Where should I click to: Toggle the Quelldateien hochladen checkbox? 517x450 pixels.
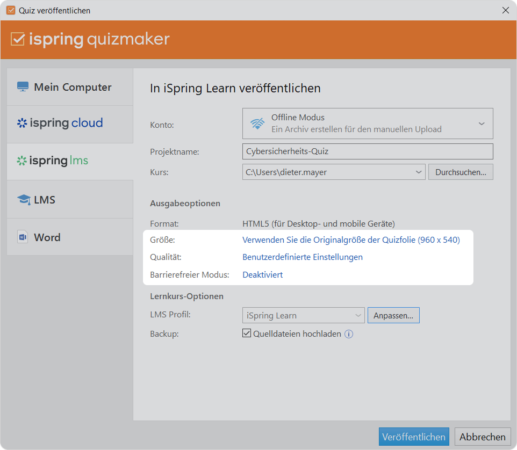[x=247, y=333]
